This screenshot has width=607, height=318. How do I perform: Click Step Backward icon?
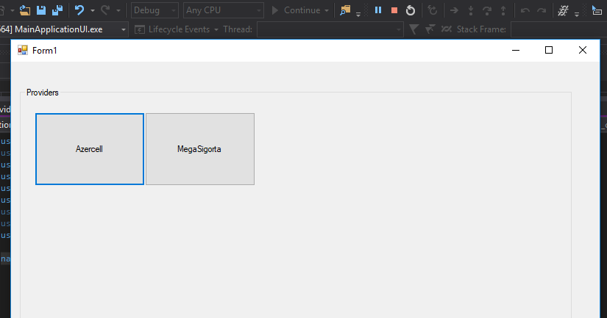(525, 10)
